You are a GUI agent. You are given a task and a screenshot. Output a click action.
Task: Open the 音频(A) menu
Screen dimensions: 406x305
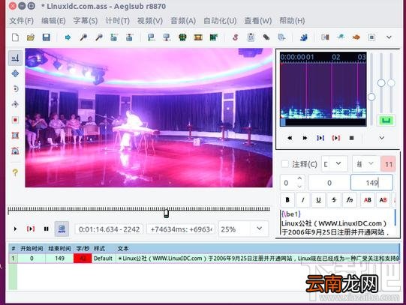pyautogui.click(x=183, y=21)
